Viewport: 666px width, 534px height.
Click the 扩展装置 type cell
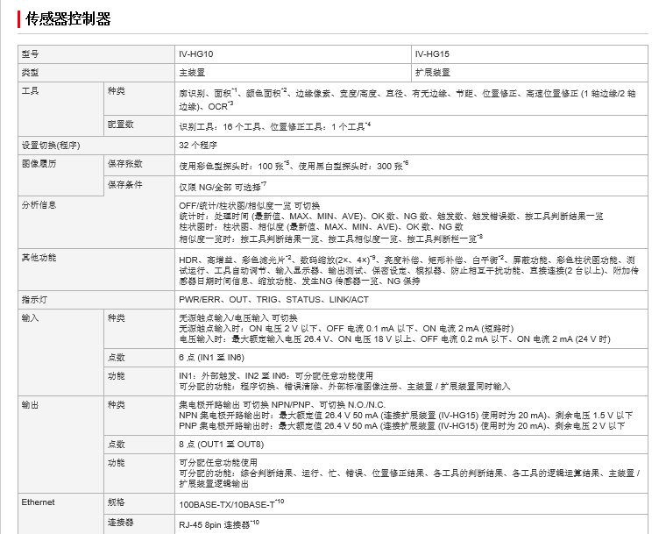tap(432, 72)
